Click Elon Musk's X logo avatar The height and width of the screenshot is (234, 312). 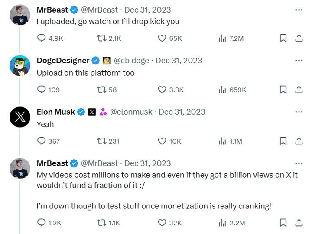(20, 117)
